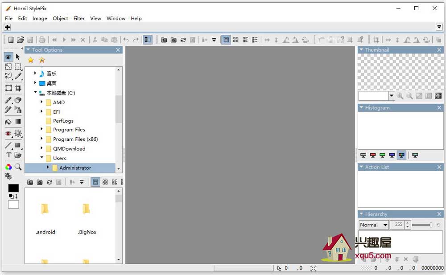Viewport: 446px width, 275px height.
Task: Pick the eyedropper color picker tool
Action: (18, 76)
